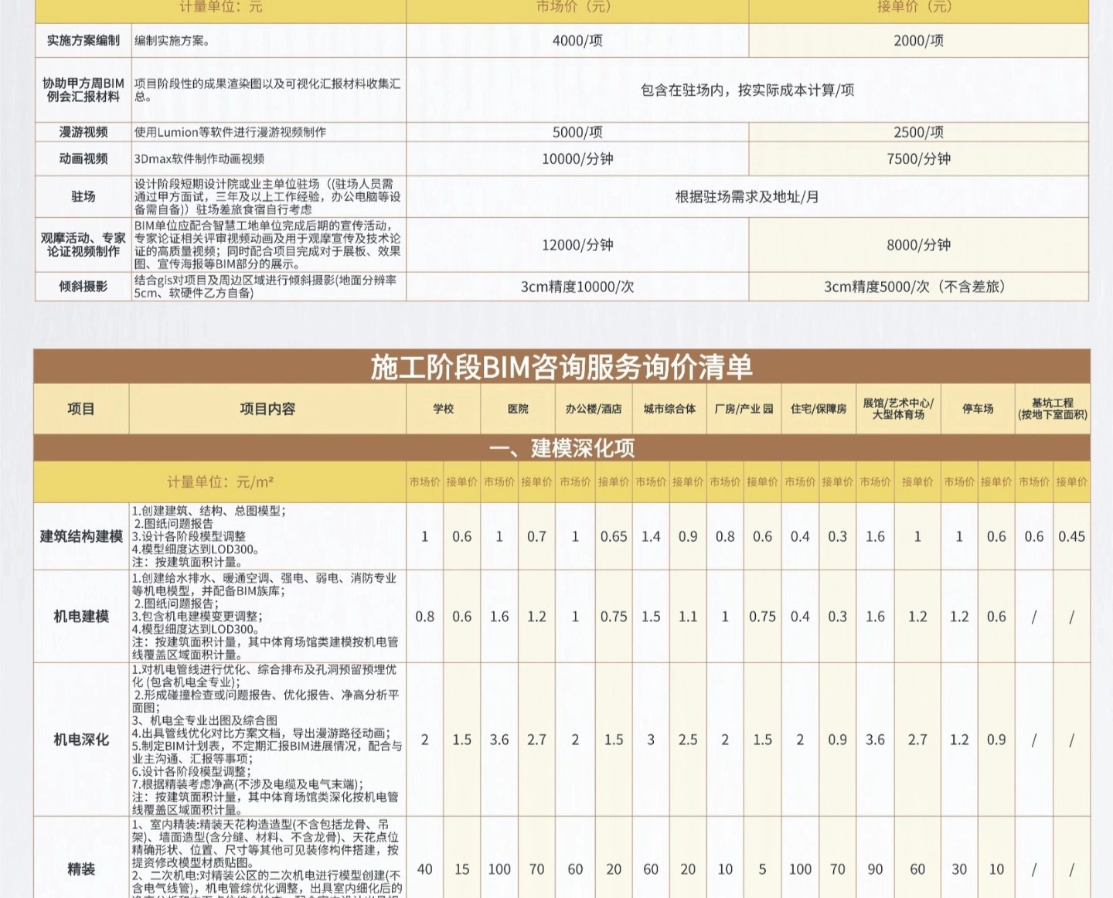
Task: Click the 学校 column header
Action: coord(443,409)
